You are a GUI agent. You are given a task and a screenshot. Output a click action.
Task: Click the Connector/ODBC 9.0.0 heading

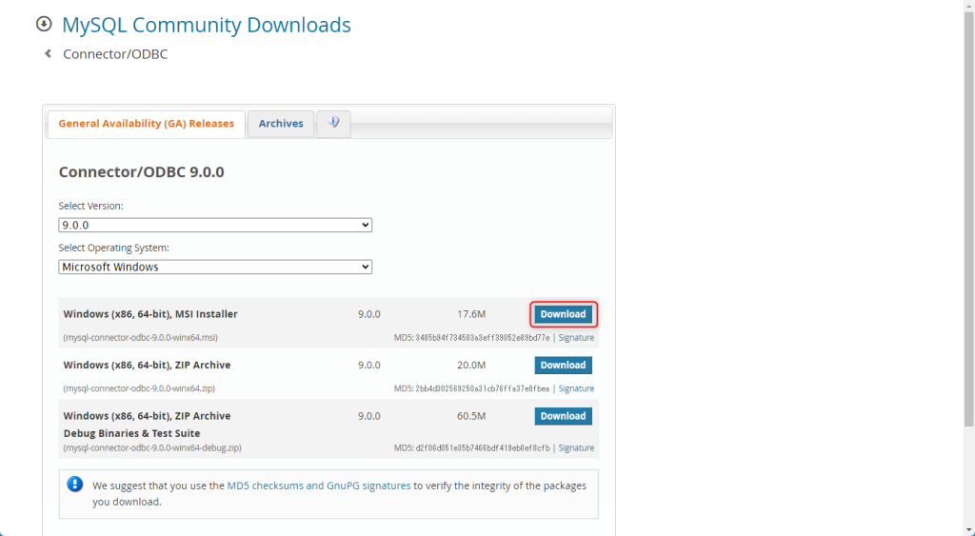pos(141,171)
